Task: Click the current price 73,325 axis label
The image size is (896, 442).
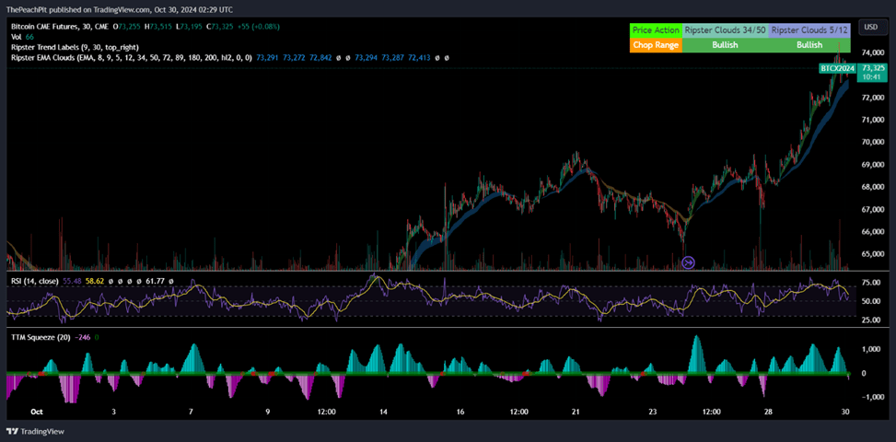Action: pos(873,68)
